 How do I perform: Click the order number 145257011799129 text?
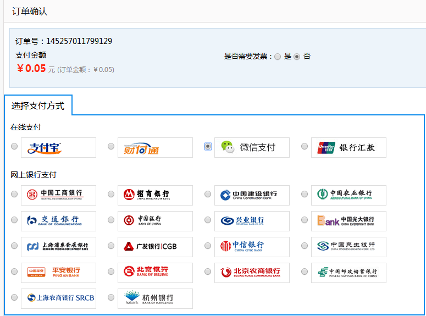pyautogui.click(x=79, y=41)
